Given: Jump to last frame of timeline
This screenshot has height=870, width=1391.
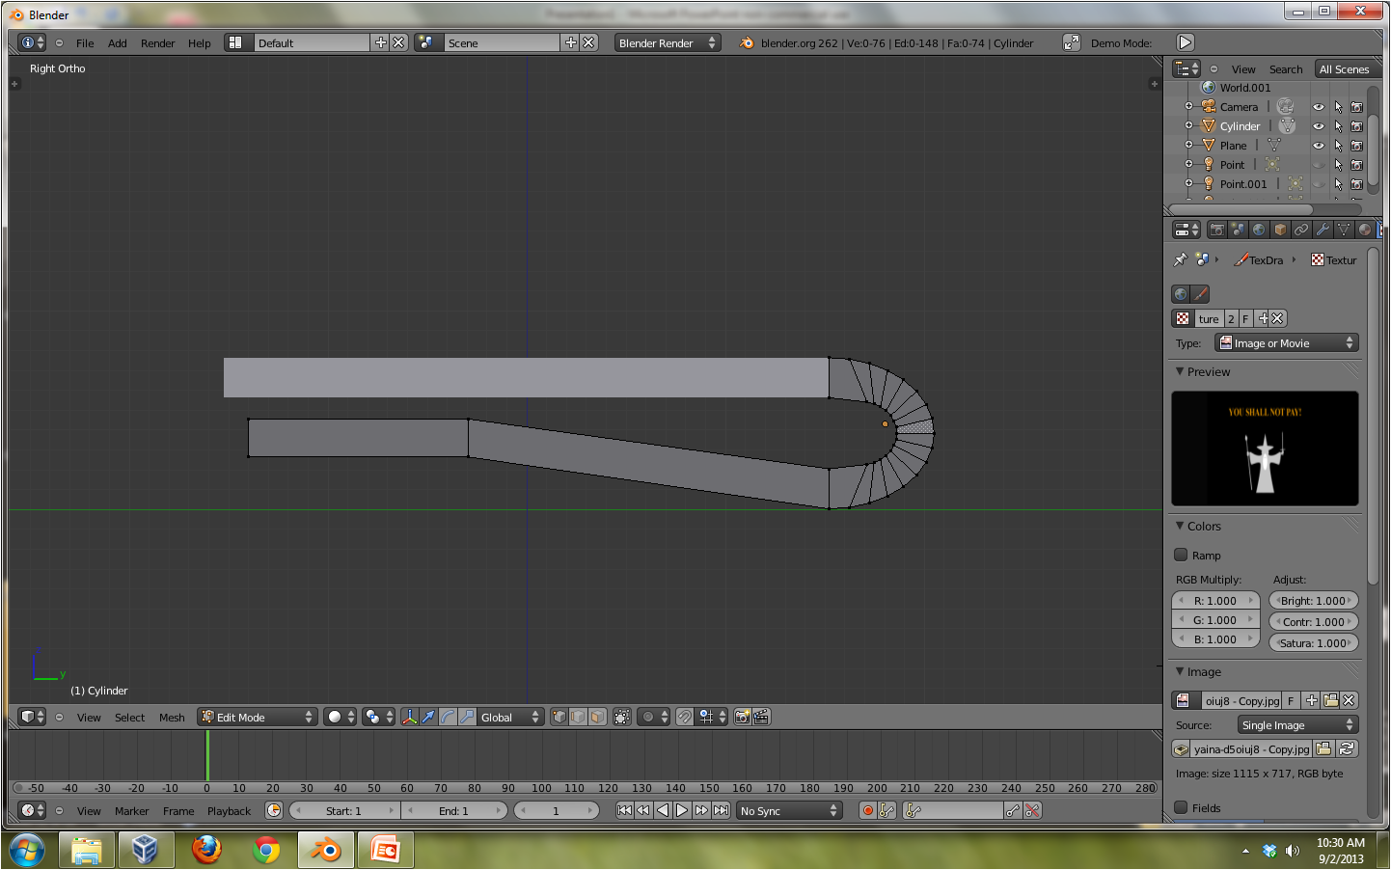Looking at the screenshot, I should click(x=721, y=810).
